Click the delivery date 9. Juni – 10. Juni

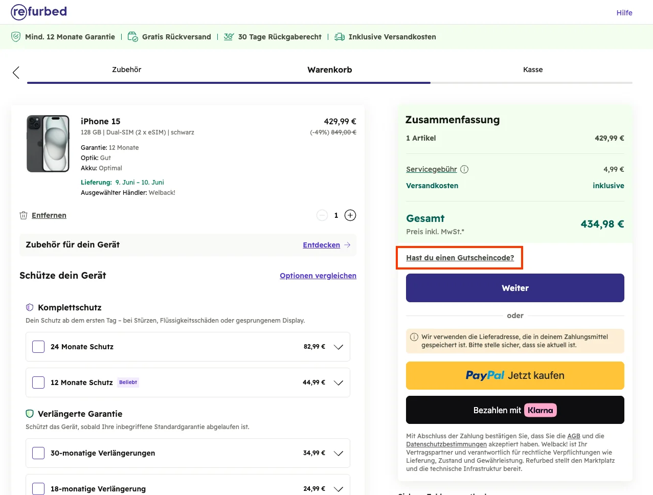(140, 182)
